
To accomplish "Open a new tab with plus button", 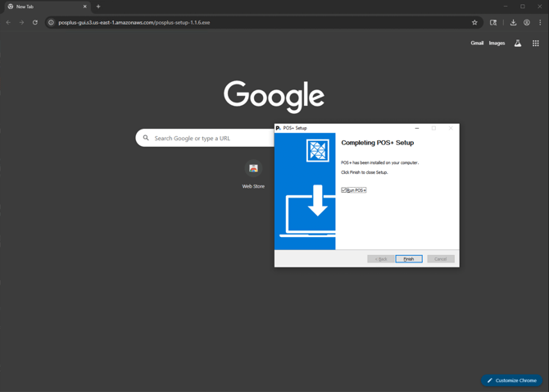I will click(x=98, y=7).
